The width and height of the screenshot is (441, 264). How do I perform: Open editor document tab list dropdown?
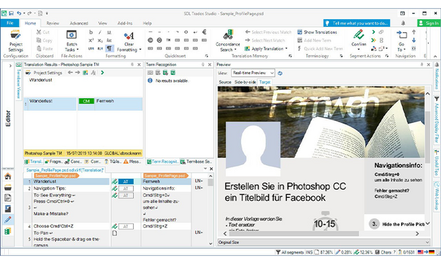205,169
